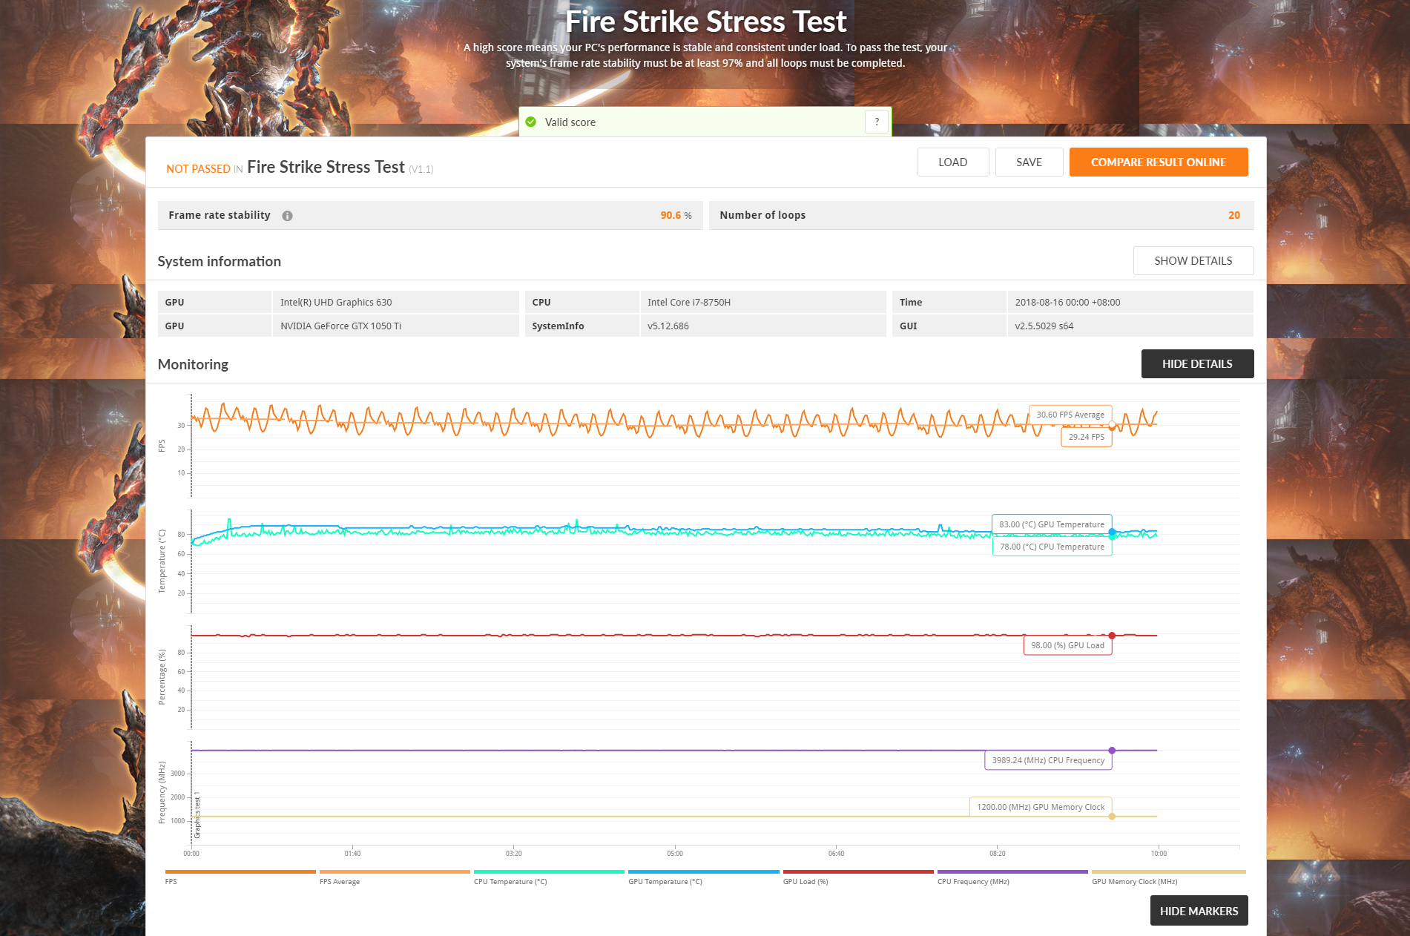This screenshot has width=1410, height=936.
Task: Click the frame rate stability info icon
Action: [x=287, y=216]
